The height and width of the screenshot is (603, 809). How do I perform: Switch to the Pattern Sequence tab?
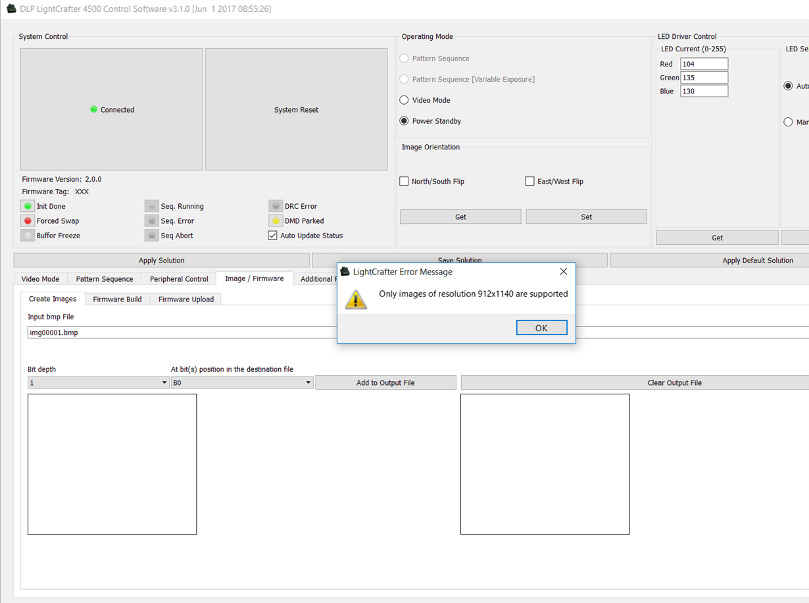pyautogui.click(x=105, y=279)
